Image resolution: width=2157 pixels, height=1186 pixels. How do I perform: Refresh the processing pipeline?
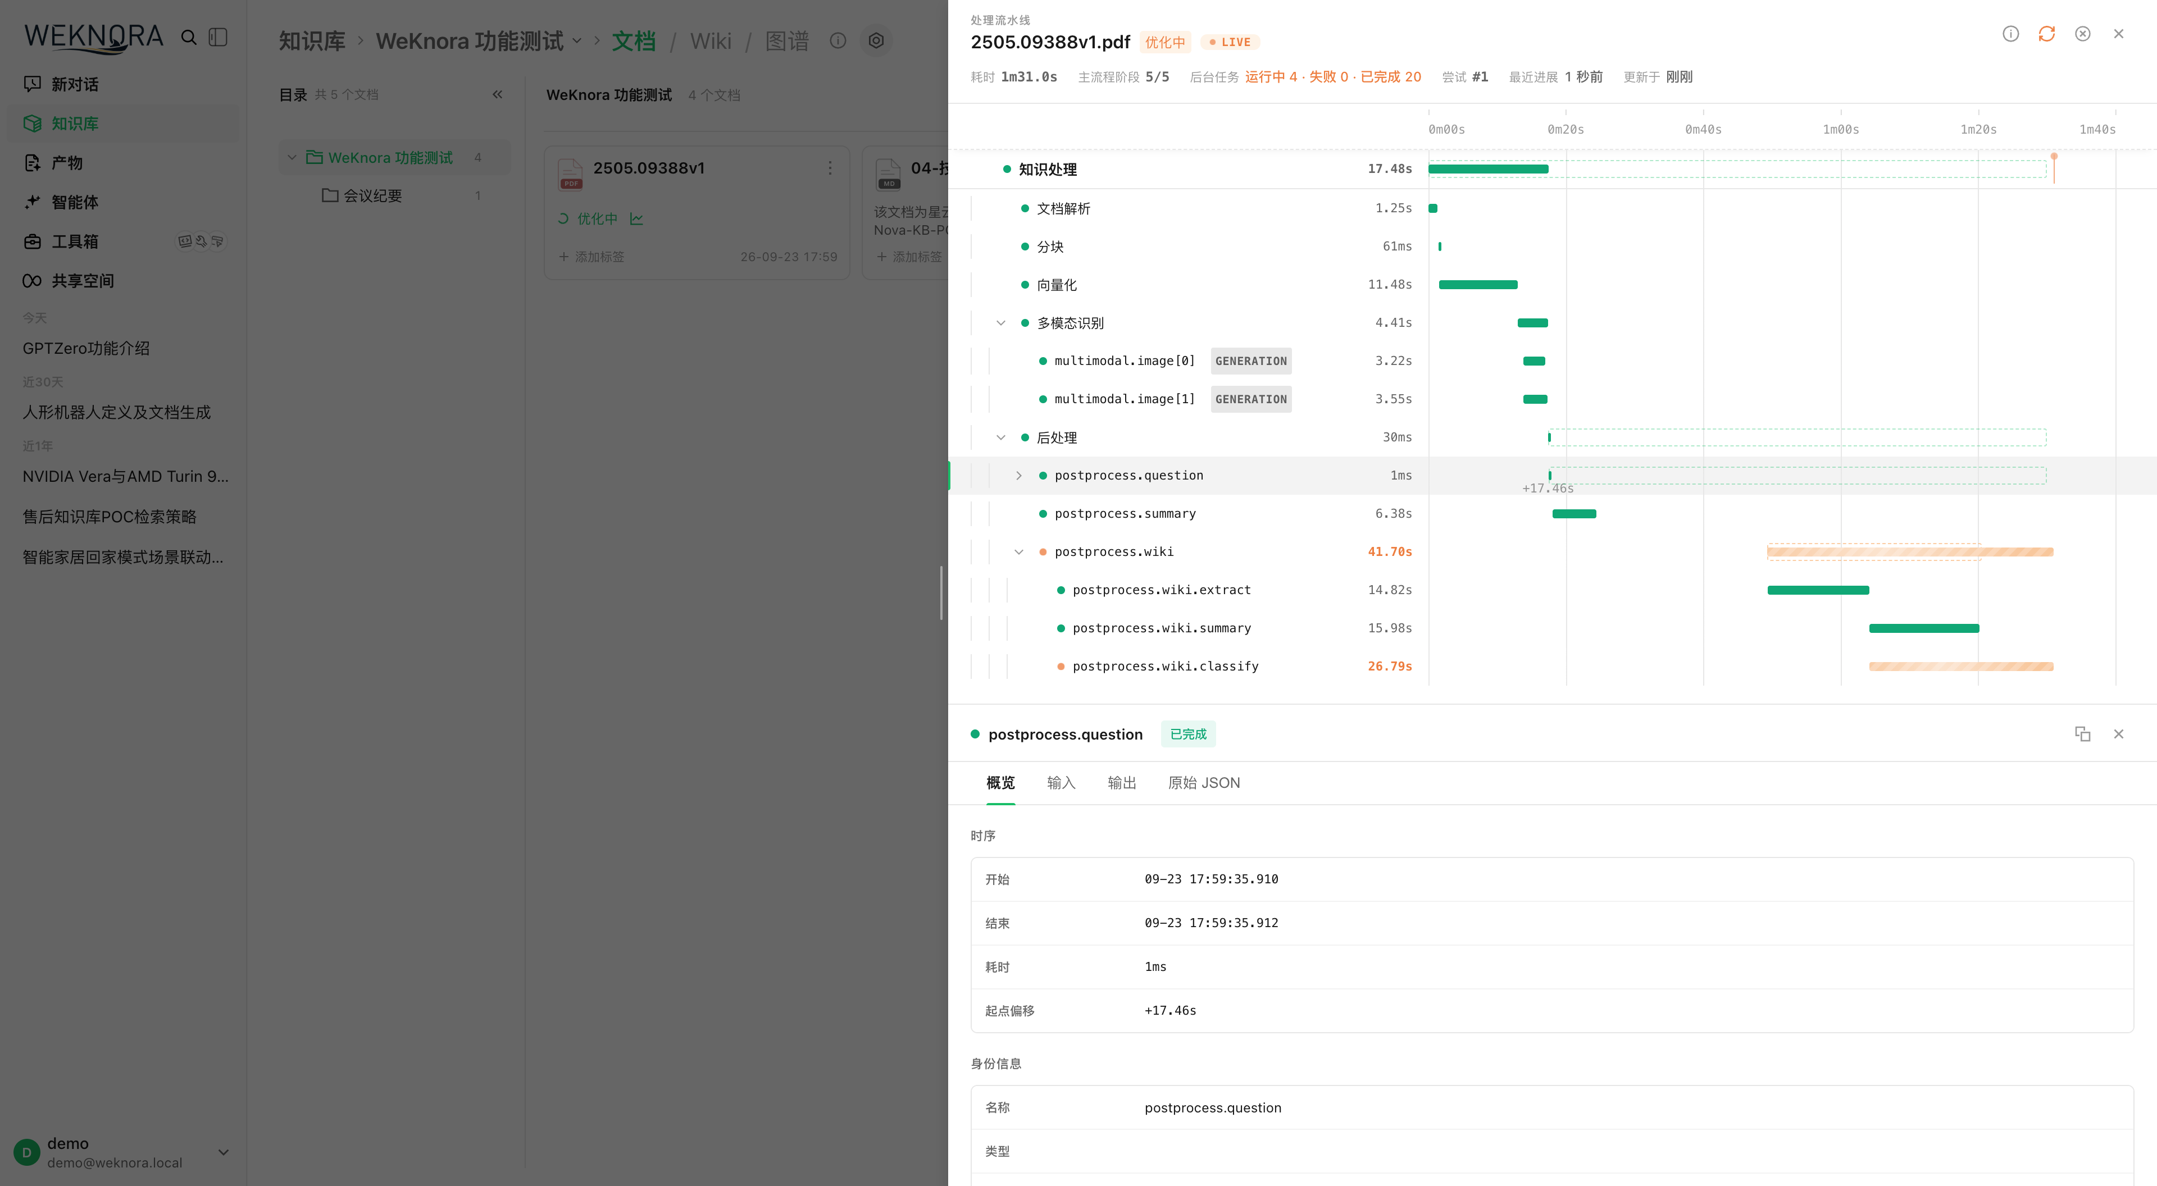pos(2046,34)
